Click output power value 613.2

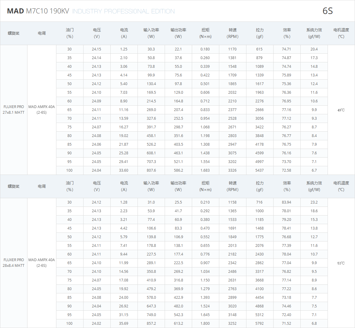(x=178, y=324)
